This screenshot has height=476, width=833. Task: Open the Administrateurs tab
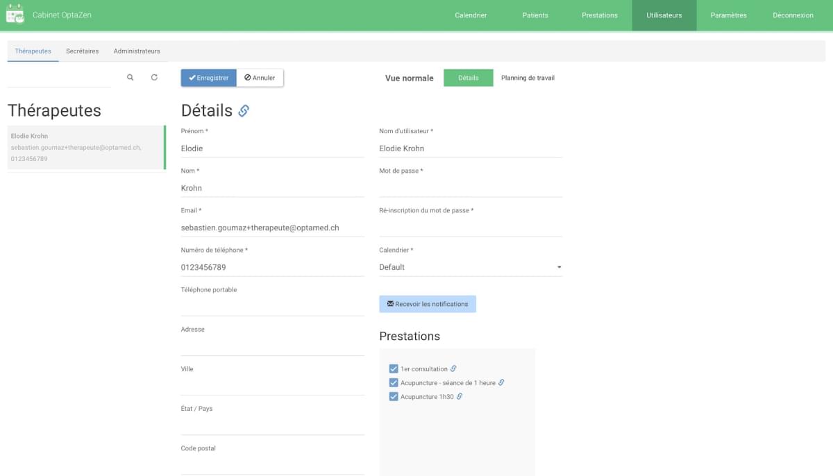(137, 51)
